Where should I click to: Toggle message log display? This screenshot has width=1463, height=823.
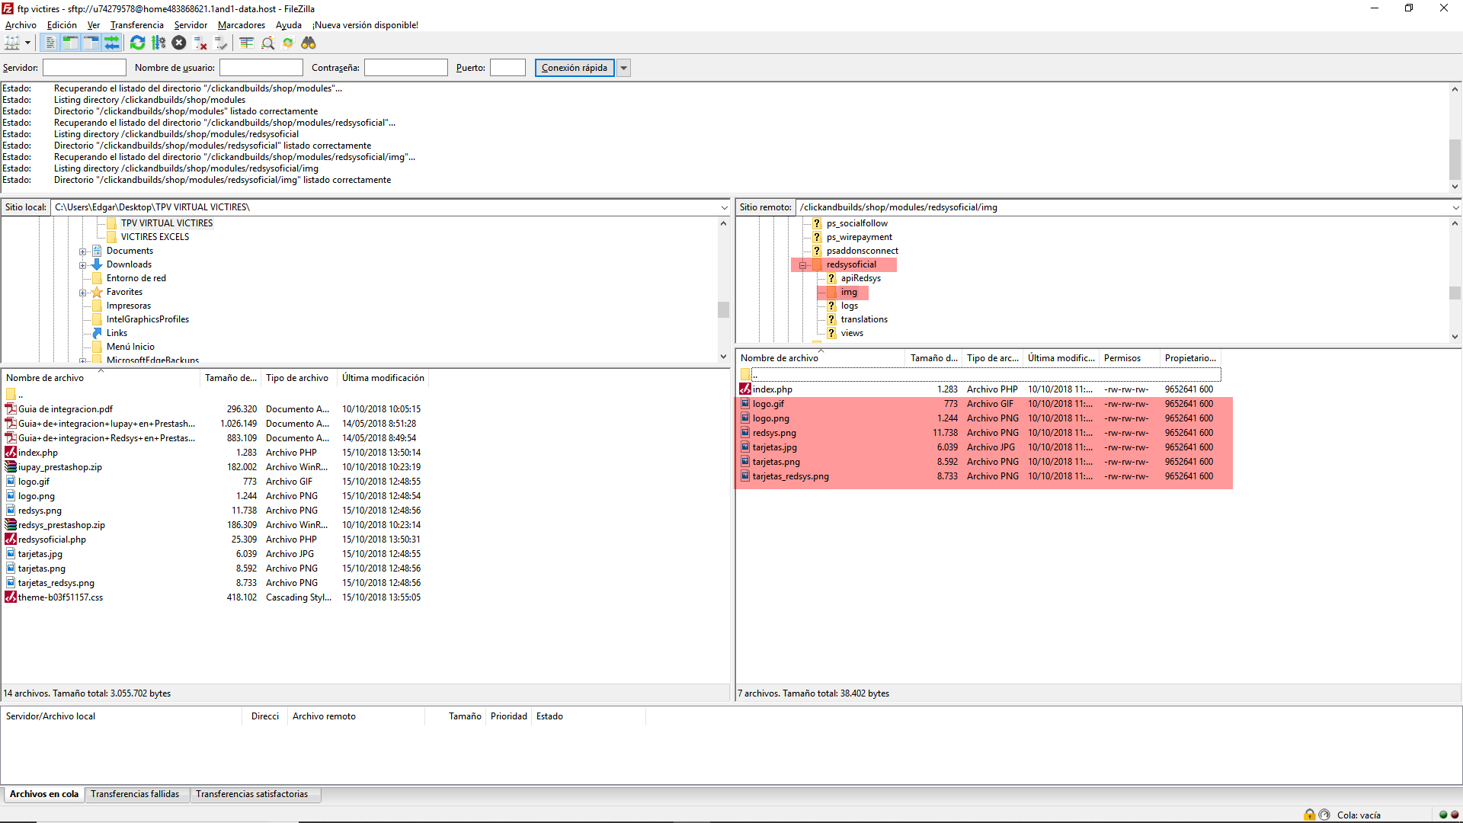[x=50, y=43]
